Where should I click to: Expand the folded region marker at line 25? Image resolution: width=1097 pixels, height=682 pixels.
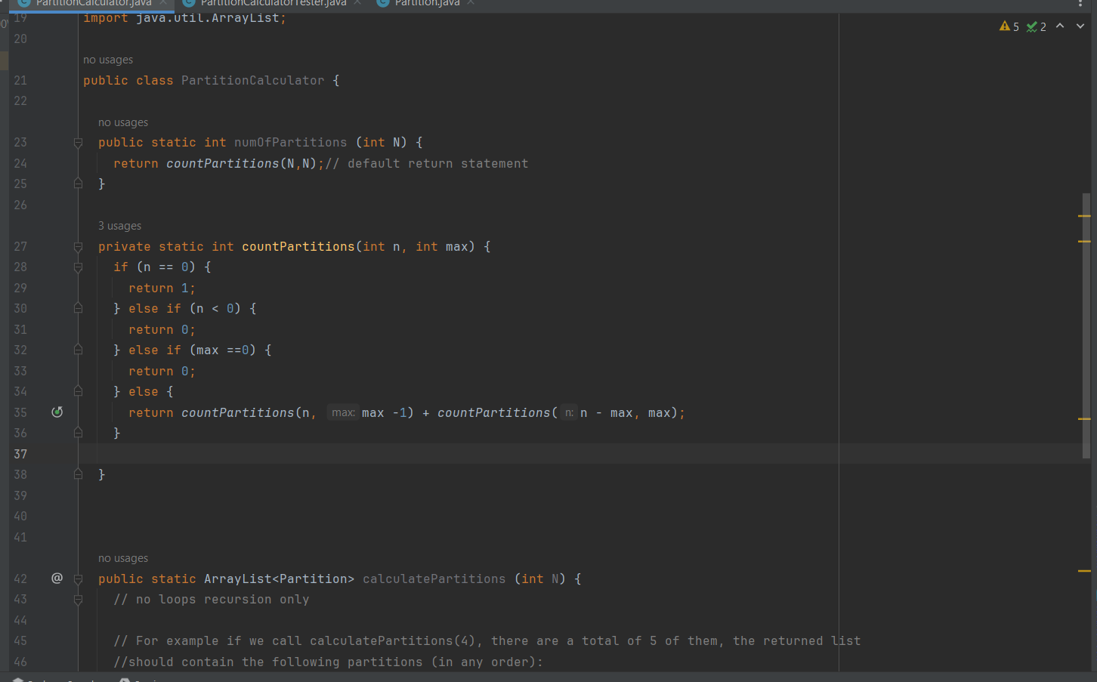(78, 183)
